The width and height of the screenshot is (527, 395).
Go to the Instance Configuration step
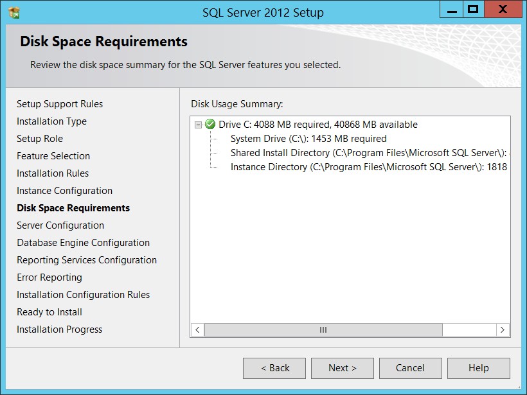click(x=64, y=191)
